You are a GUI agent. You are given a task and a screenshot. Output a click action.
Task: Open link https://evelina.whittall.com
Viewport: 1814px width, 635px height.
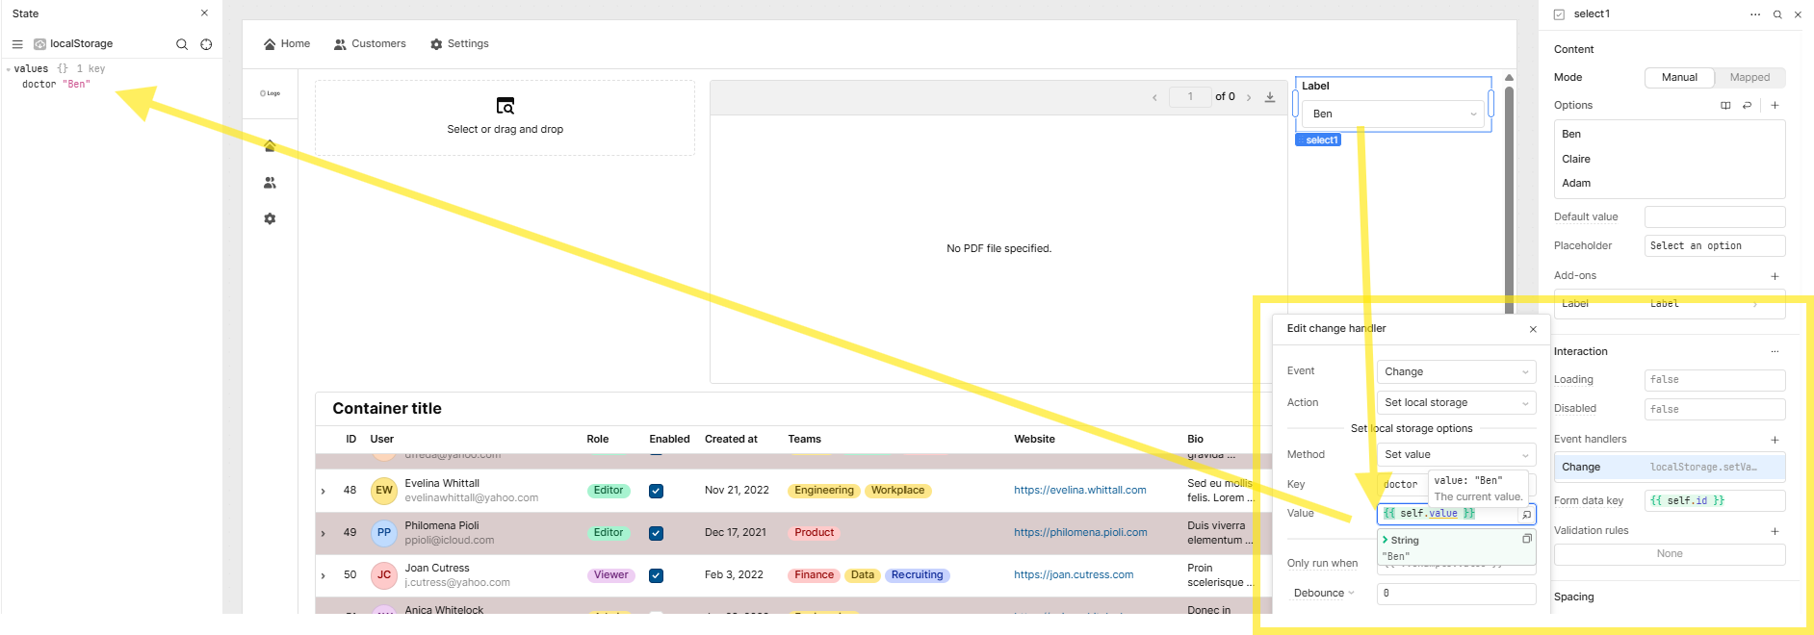[1079, 491]
